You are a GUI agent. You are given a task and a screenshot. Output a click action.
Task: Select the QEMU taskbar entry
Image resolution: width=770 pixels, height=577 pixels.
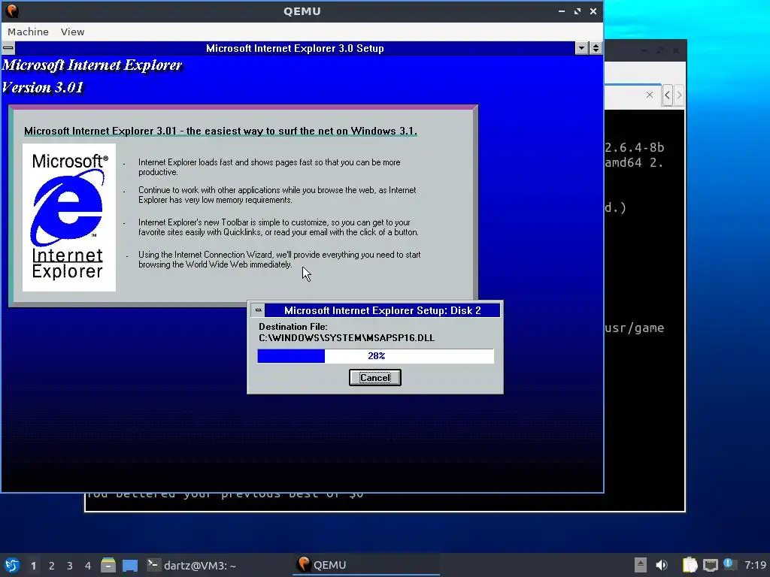(366, 565)
